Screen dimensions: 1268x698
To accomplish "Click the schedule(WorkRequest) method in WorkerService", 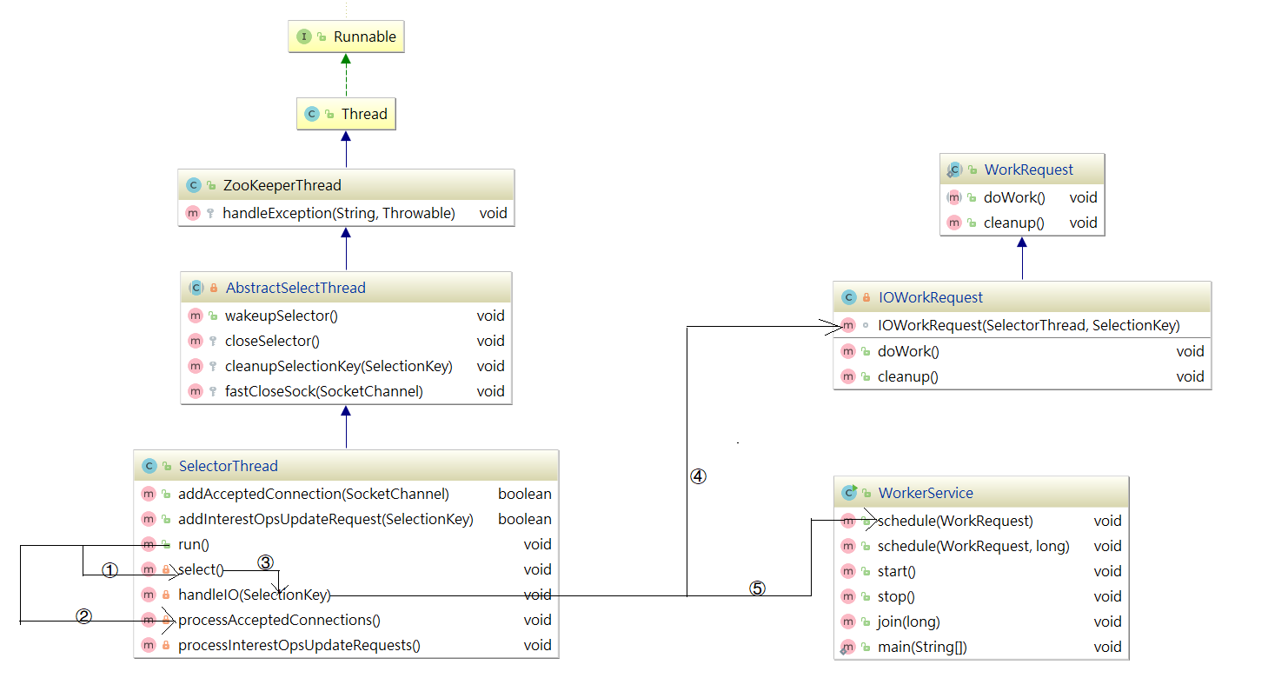I will pyautogui.click(x=955, y=521).
